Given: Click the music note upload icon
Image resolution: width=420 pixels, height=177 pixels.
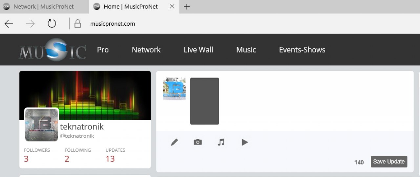Looking at the screenshot, I should (x=221, y=142).
